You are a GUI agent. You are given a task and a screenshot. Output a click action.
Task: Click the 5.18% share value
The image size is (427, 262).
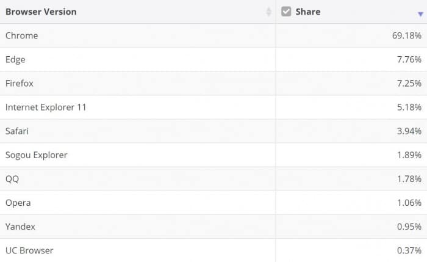pos(409,107)
